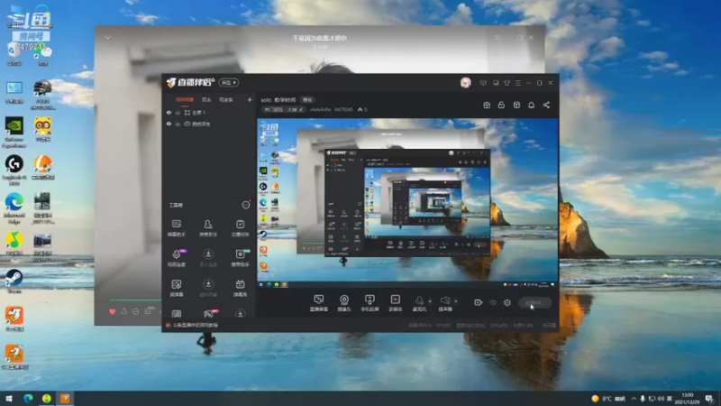
Task: Add a webcam source with camera icon
Action: [344, 300]
